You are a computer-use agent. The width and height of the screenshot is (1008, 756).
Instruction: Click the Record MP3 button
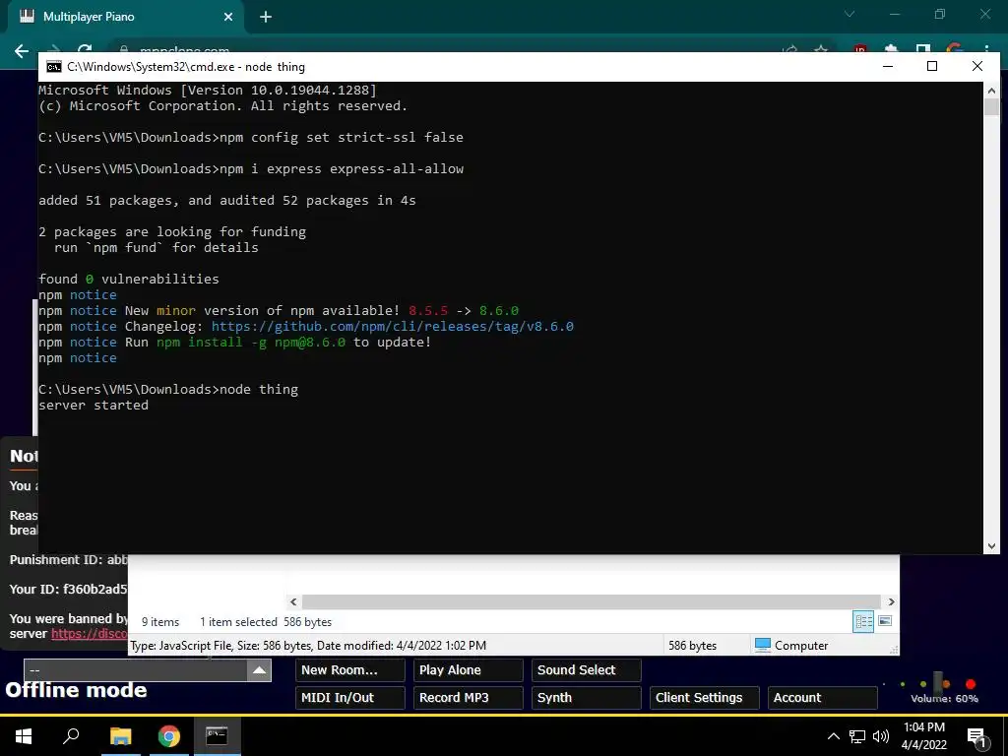click(468, 698)
